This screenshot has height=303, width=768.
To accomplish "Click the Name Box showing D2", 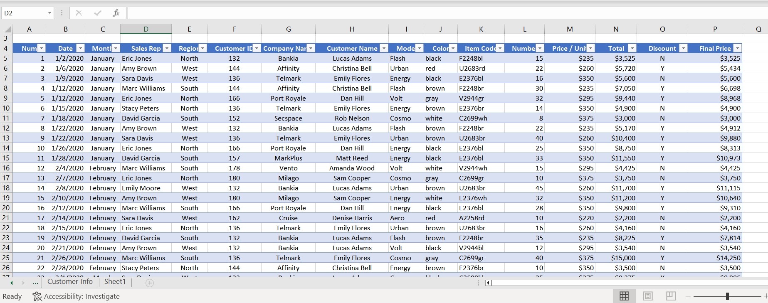I will coord(24,13).
